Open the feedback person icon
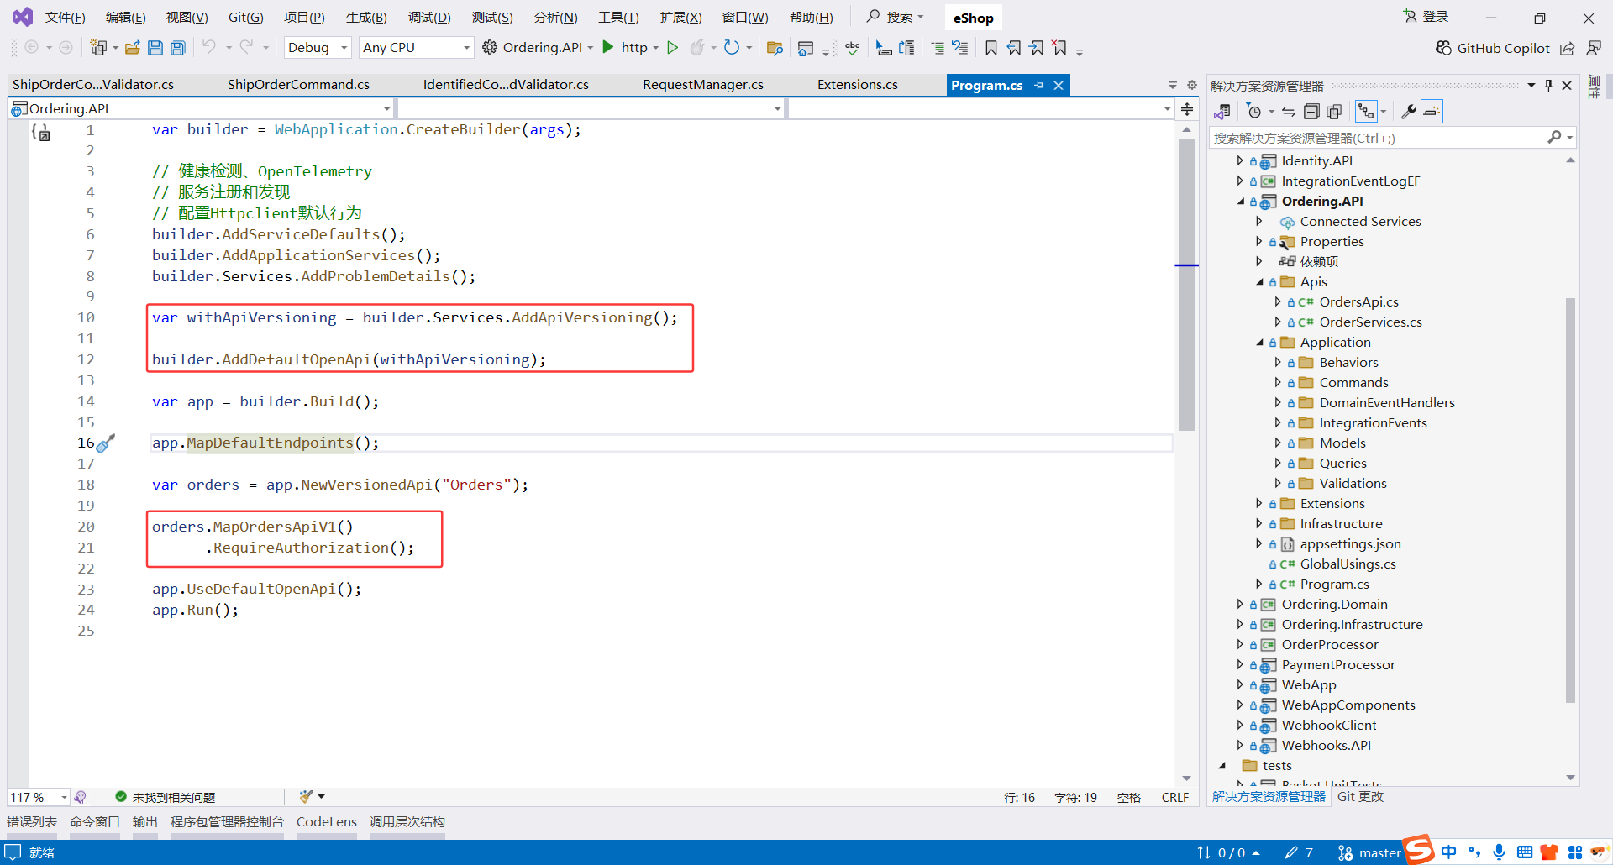This screenshot has width=1613, height=865. (x=1594, y=48)
